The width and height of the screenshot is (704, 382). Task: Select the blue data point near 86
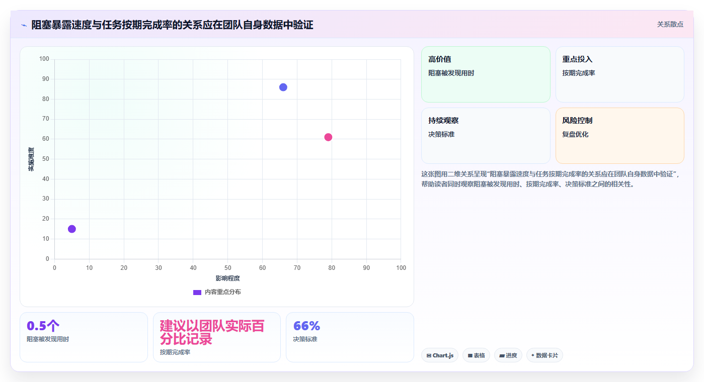pyautogui.click(x=283, y=87)
